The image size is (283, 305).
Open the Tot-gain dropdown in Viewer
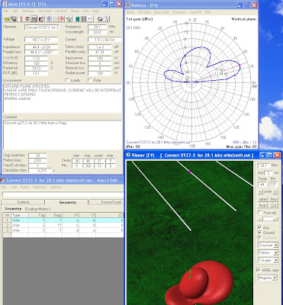click(x=268, y=260)
